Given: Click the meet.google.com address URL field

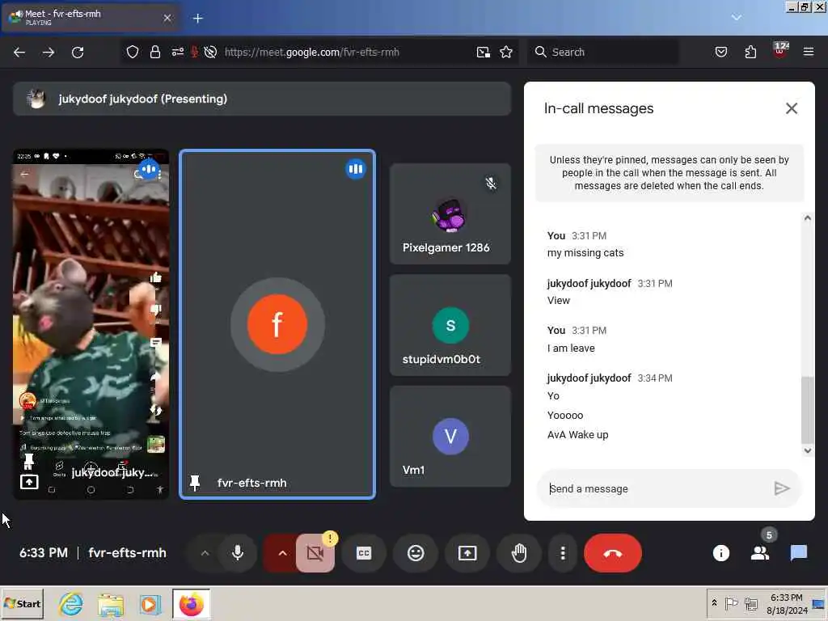Looking at the screenshot, I should (x=311, y=52).
